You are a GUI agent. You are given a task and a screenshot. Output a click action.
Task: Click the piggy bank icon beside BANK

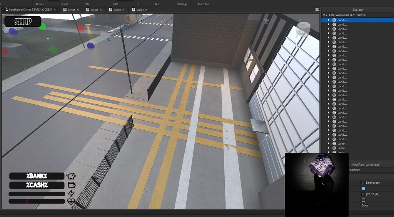(71, 176)
